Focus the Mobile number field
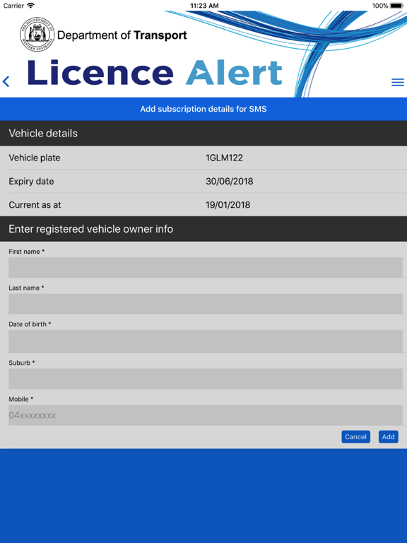Screen dimensions: 407x543 [206, 415]
